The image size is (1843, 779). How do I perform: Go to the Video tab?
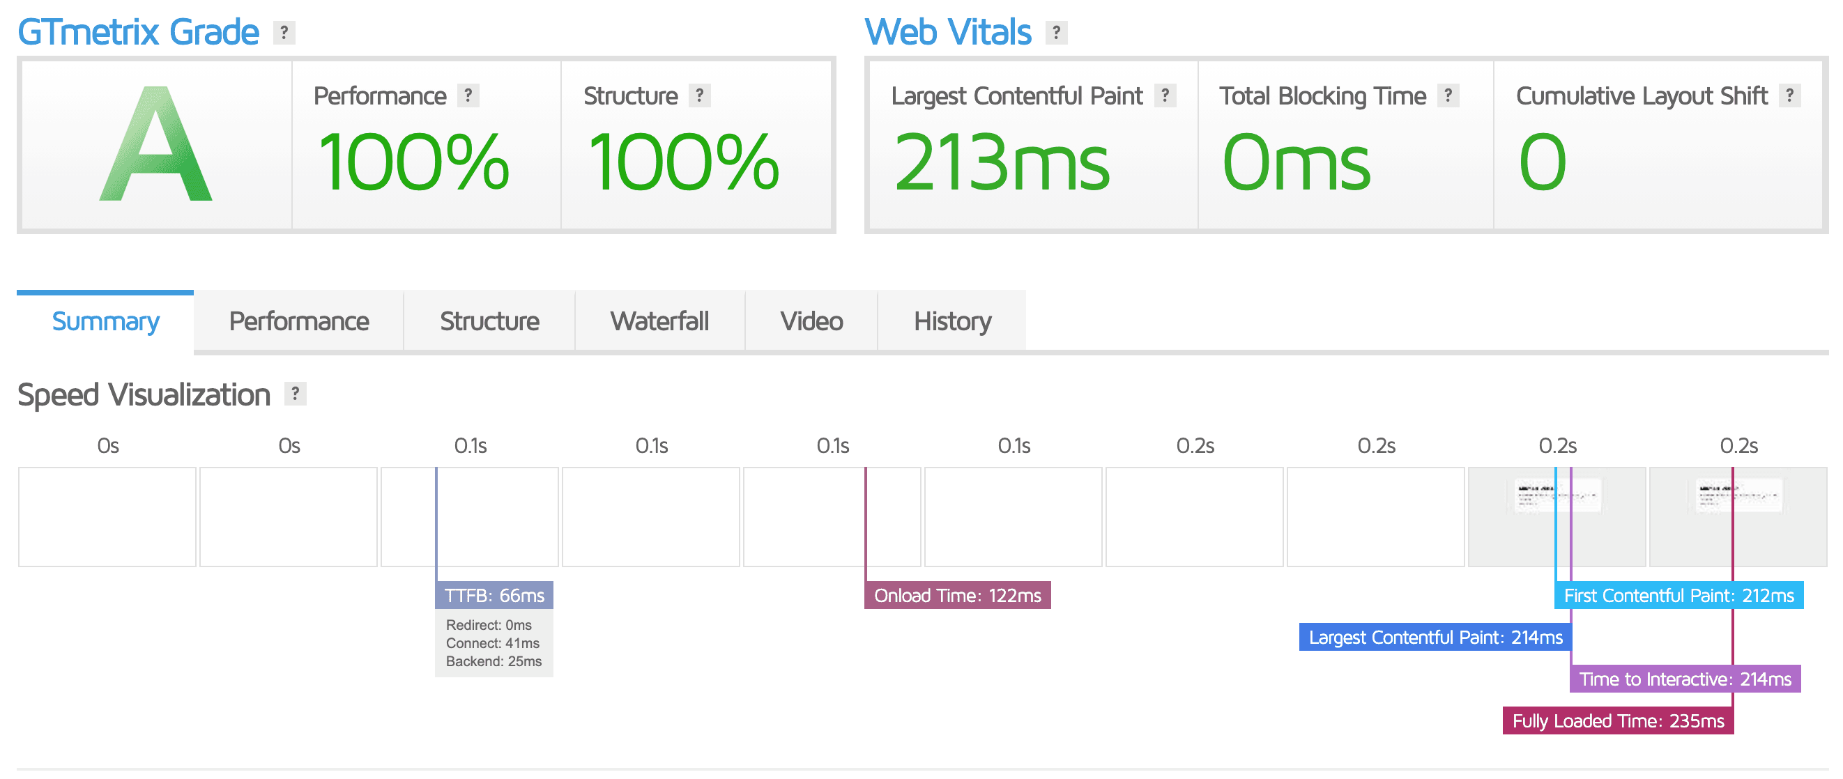point(811,321)
